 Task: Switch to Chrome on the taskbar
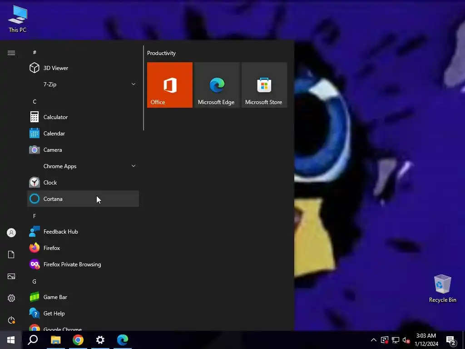pos(78,340)
